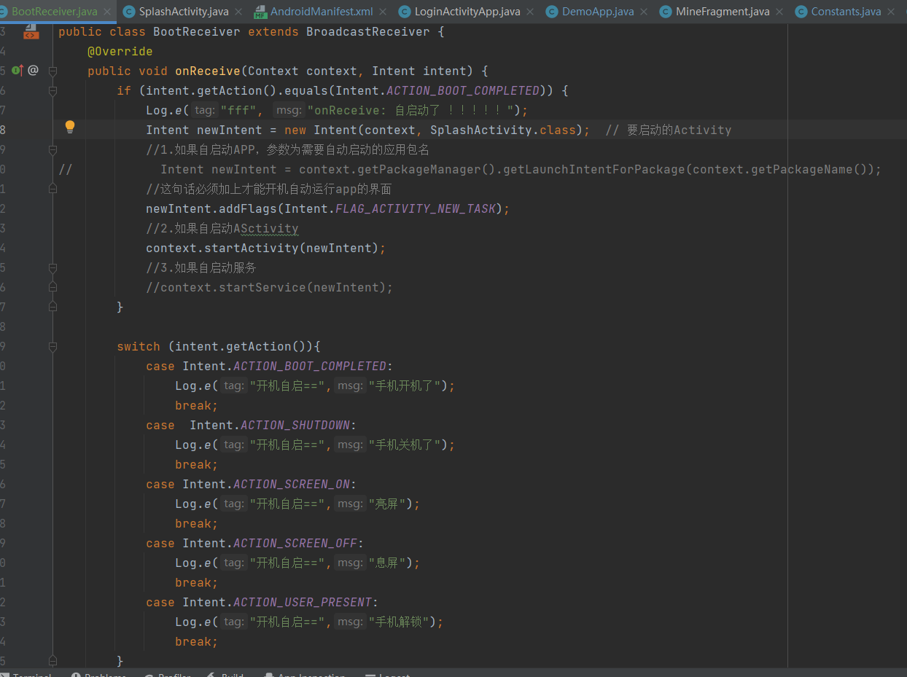Click break; under the ACTION_SHUTDOWN case
This screenshot has width=907, height=677.
coord(196,465)
